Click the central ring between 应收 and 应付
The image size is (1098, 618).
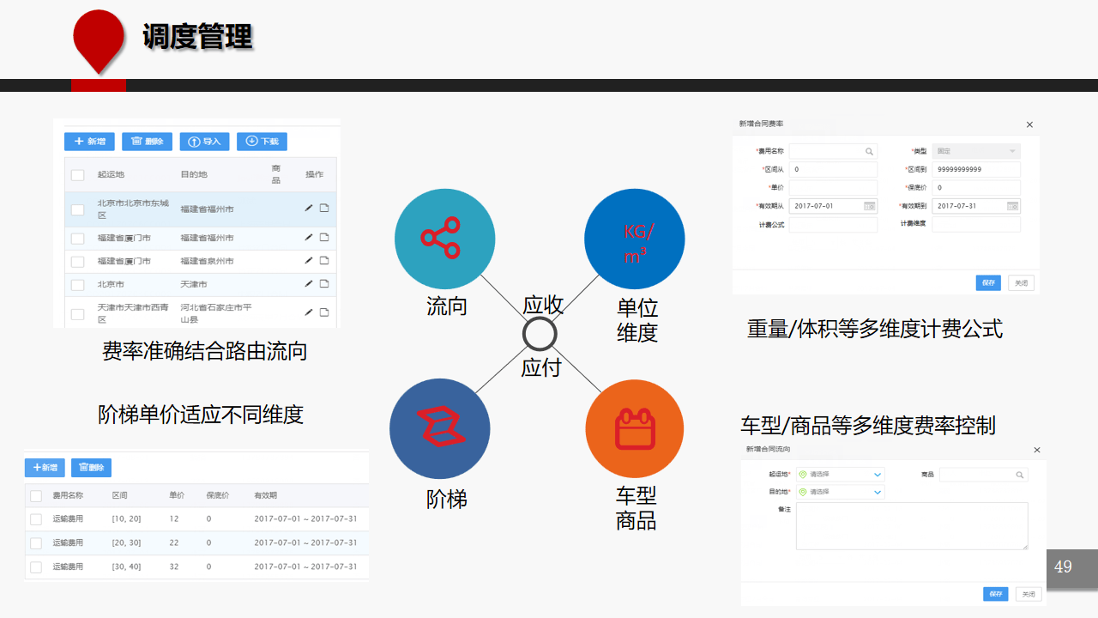point(540,334)
